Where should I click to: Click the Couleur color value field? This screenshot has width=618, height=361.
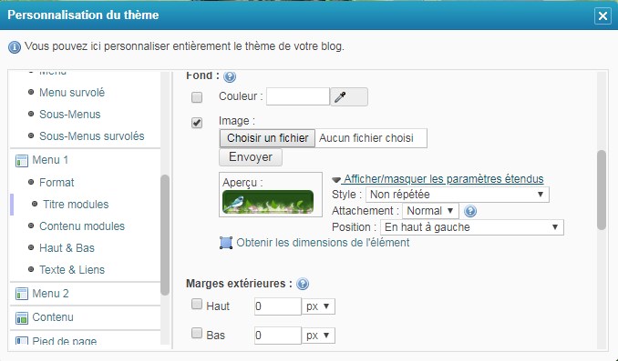(298, 96)
